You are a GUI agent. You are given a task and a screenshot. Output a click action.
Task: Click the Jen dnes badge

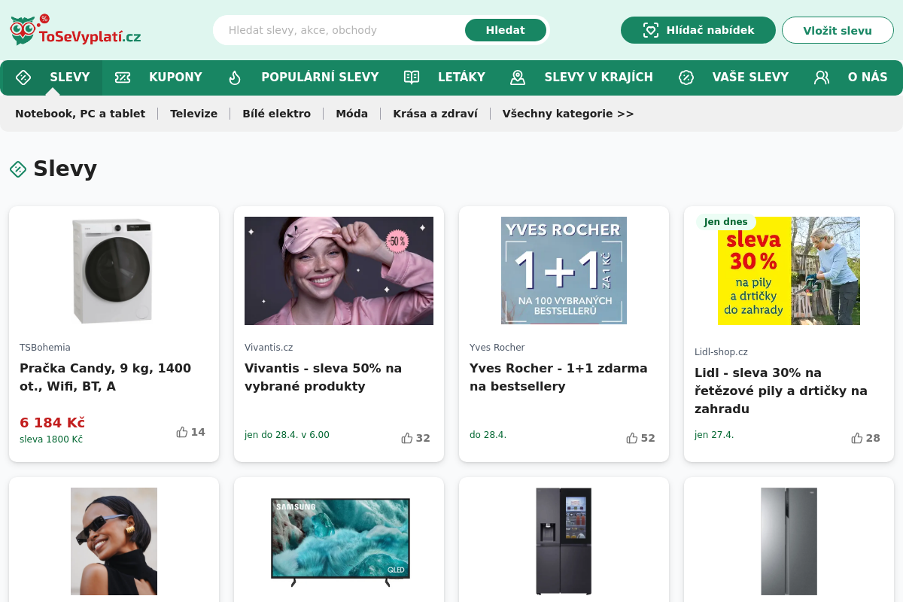pos(726,221)
